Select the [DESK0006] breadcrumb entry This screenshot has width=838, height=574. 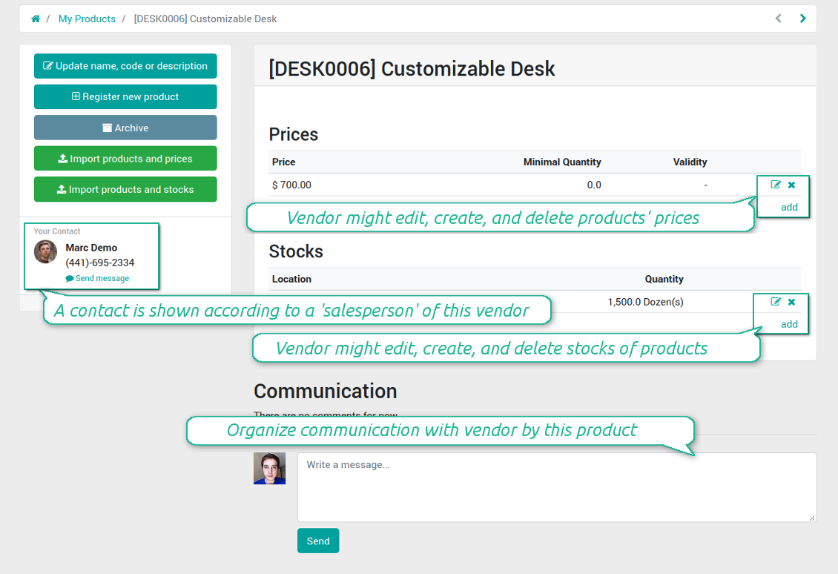(204, 18)
